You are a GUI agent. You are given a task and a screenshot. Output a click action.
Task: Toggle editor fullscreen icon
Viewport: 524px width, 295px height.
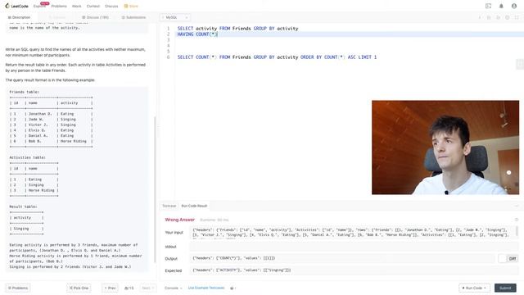pos(517,17)
